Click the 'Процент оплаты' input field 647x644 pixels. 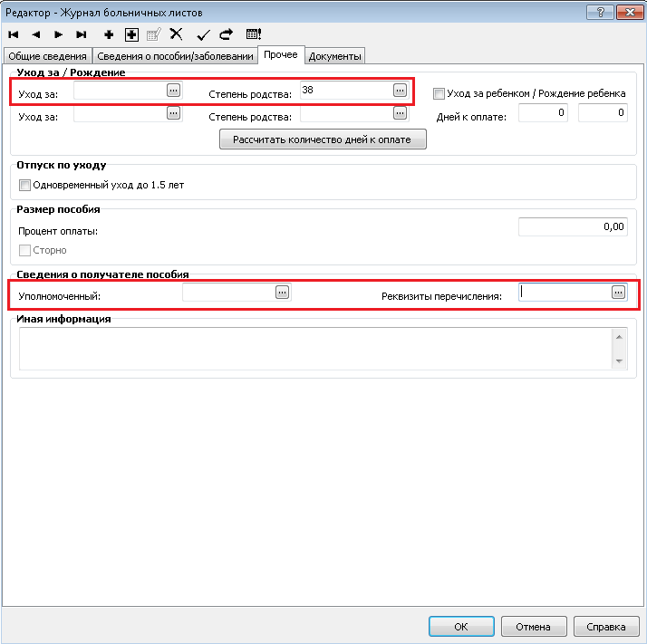pyautogui.click(x=572, y=226)
